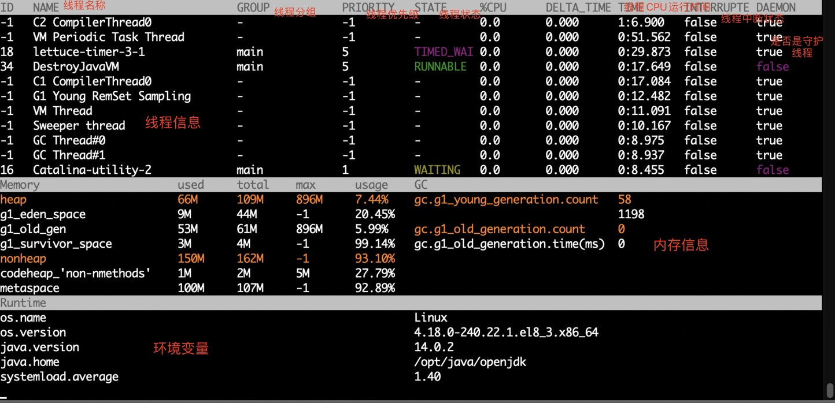Select the Sweeper thread name
The image size is (835, 403).
click(79, 126)
